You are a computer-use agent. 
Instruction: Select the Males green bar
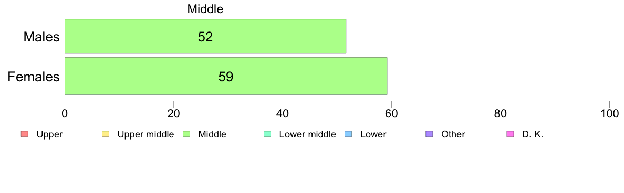point(205,36)
